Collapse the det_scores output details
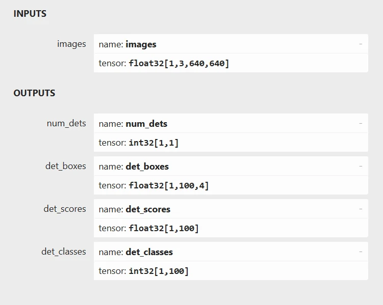The image size is (383, 305). click(x=361, y=209)
